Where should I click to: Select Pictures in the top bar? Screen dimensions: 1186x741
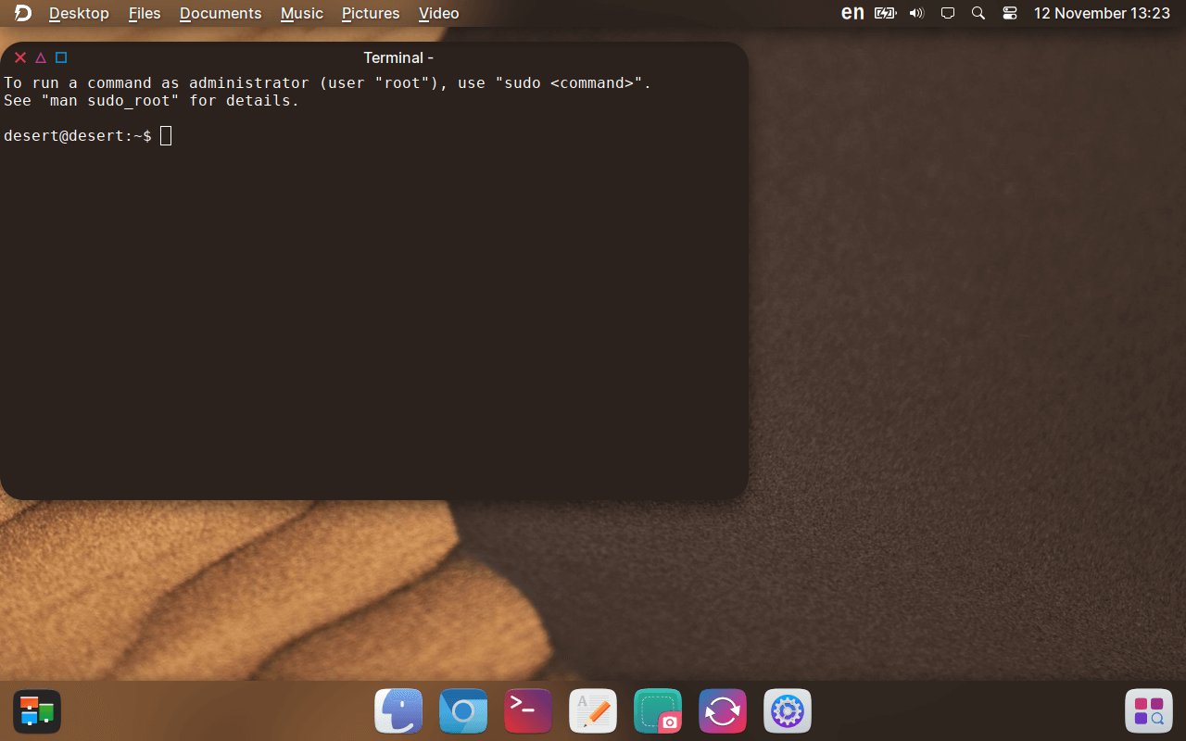(371, 13)
